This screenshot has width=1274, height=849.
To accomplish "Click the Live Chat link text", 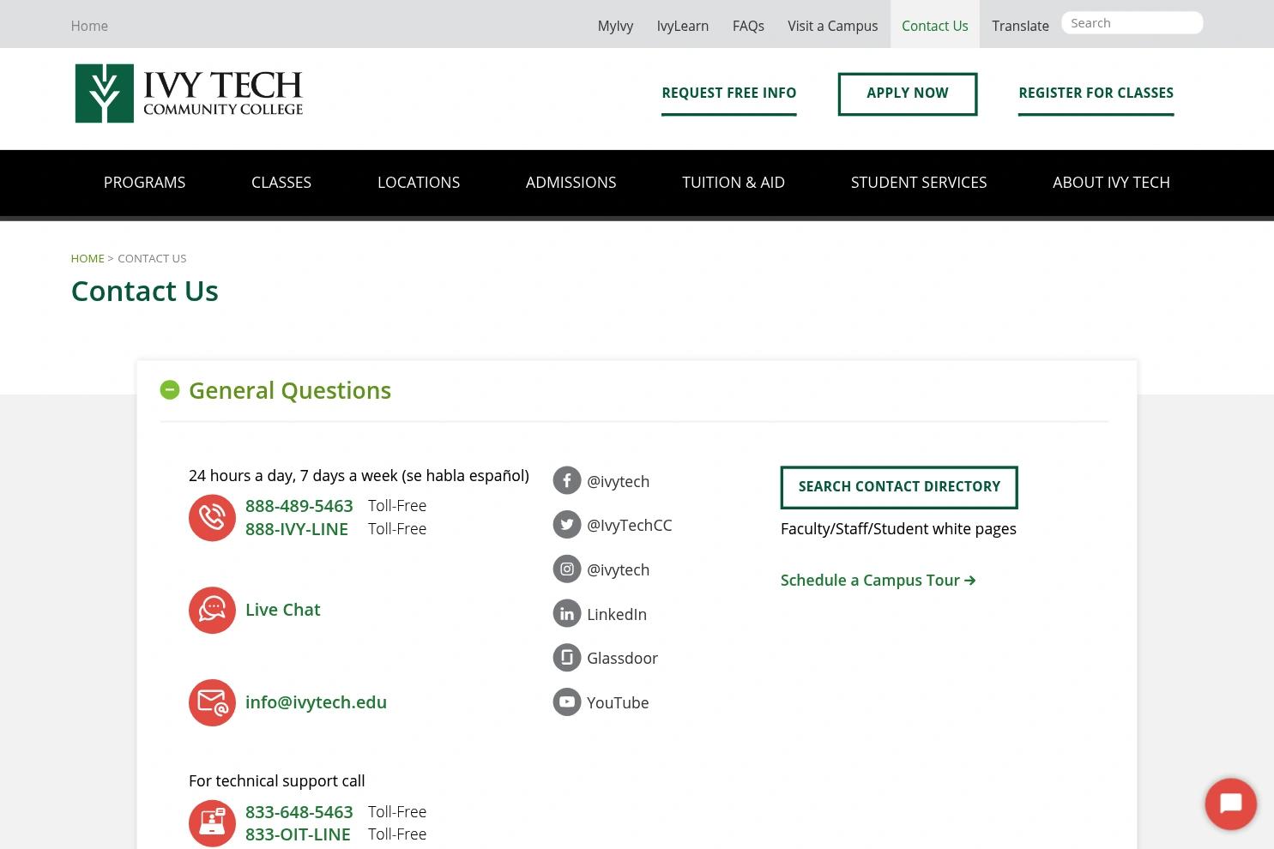I will pos(283,610).
